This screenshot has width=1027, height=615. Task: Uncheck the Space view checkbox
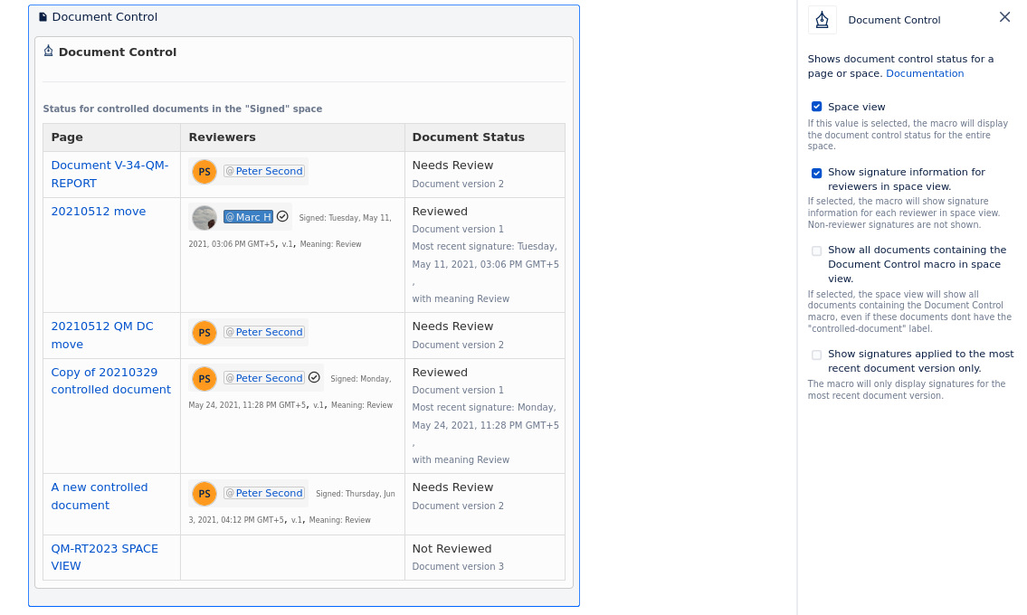click(816, 106)
